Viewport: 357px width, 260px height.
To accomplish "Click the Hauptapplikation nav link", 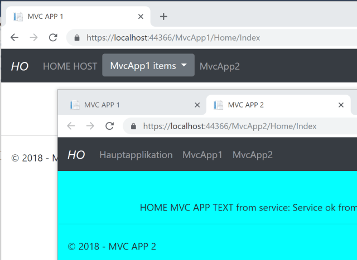I will (136, 155).
